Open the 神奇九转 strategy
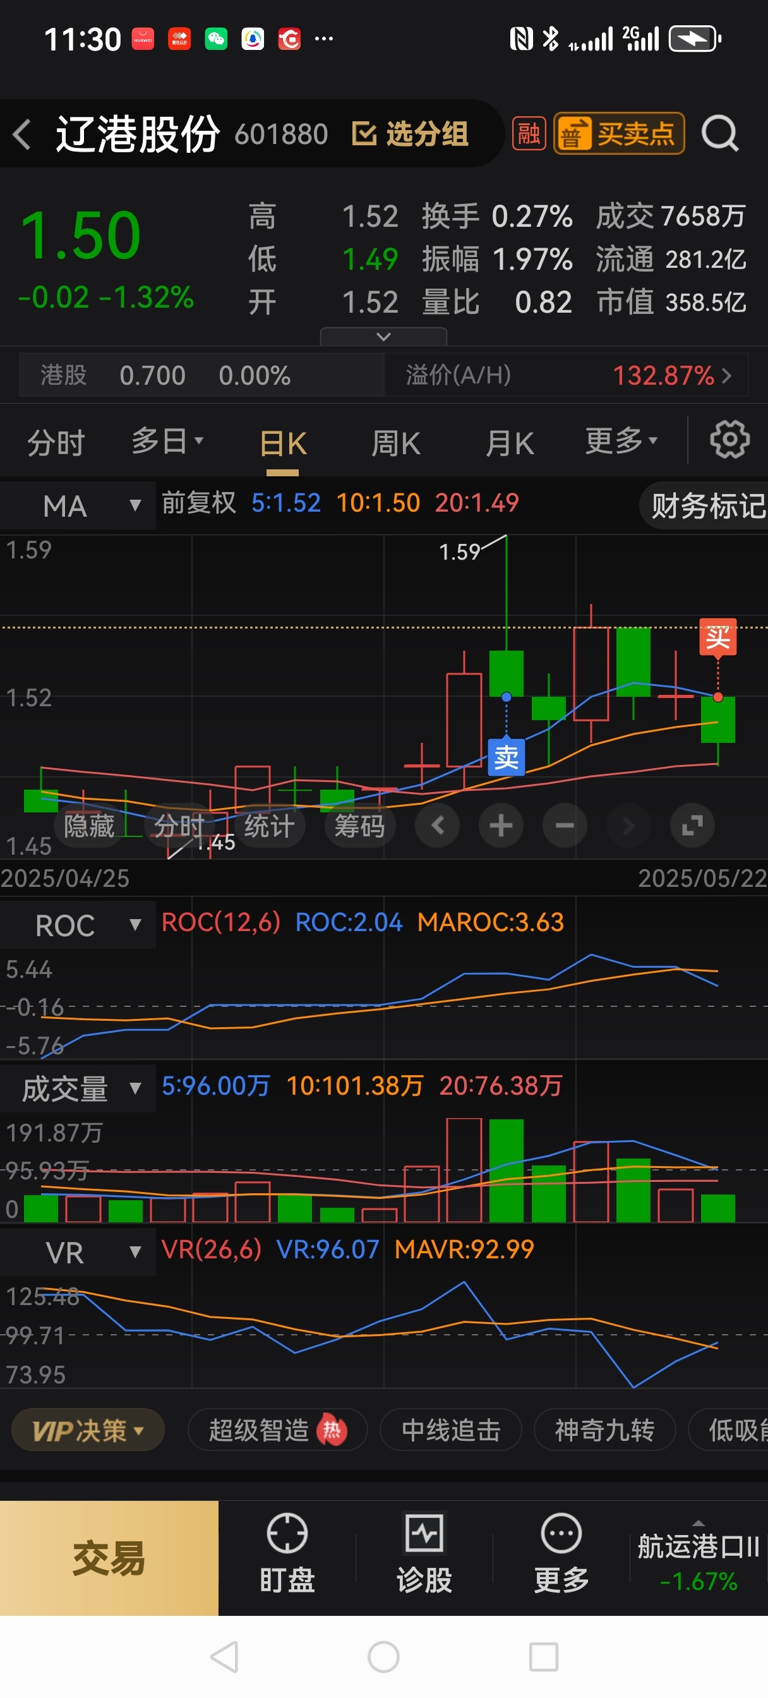768x1698 pixels. click(604, 1430)
